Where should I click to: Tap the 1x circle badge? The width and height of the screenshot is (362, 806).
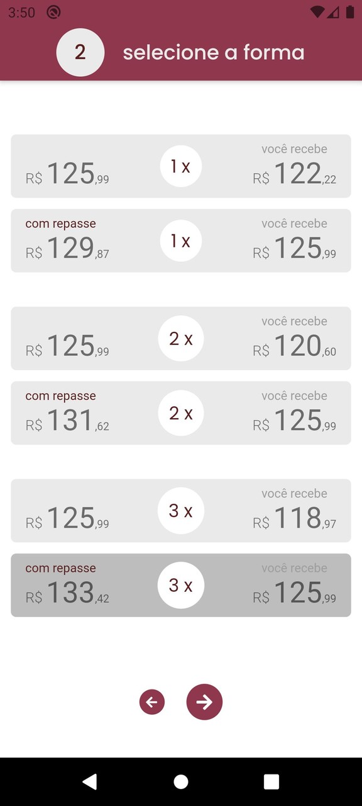coord(180,166)
